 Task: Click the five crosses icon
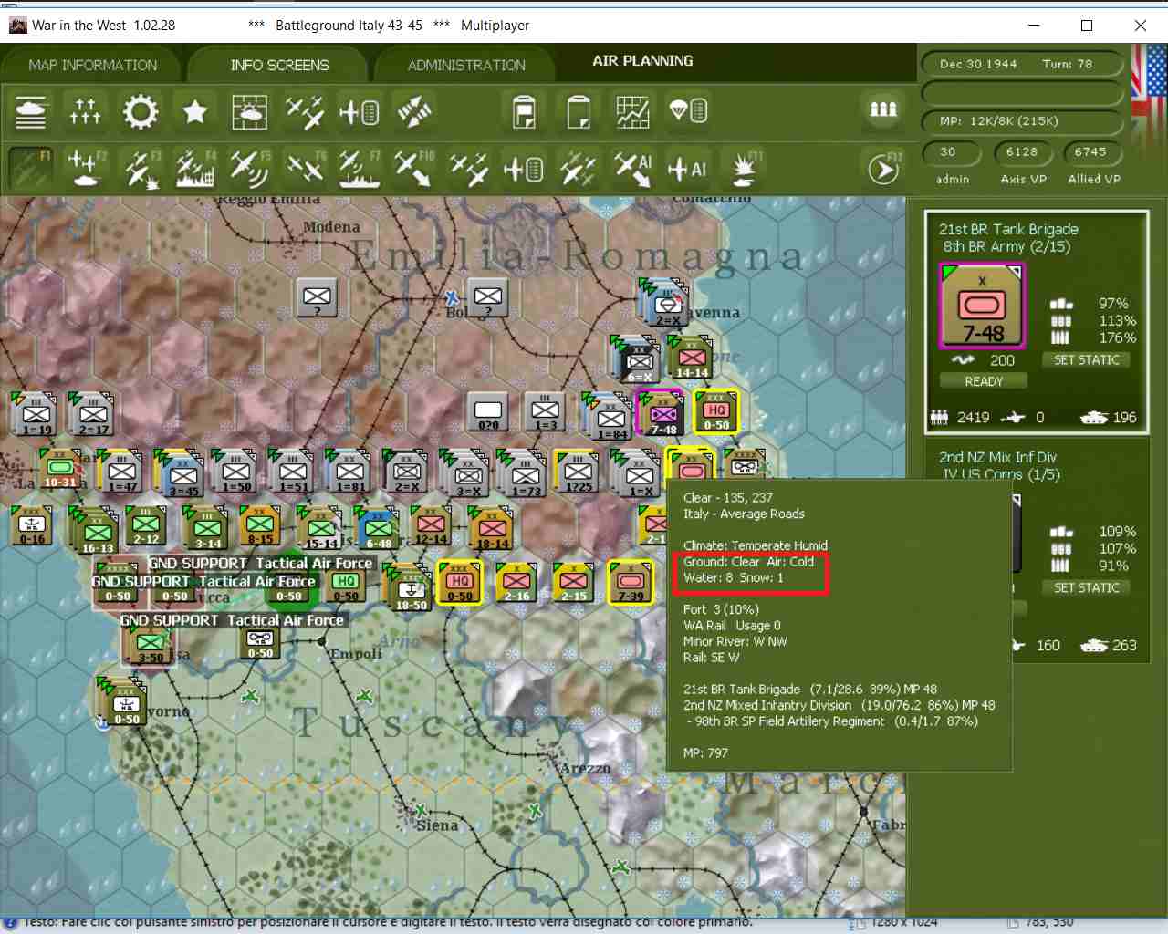[x=85, y=111]
